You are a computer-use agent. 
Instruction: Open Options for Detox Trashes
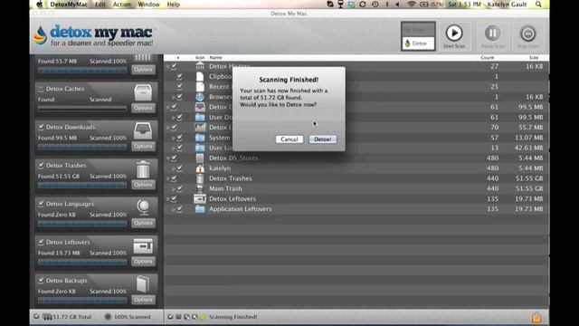143,185
